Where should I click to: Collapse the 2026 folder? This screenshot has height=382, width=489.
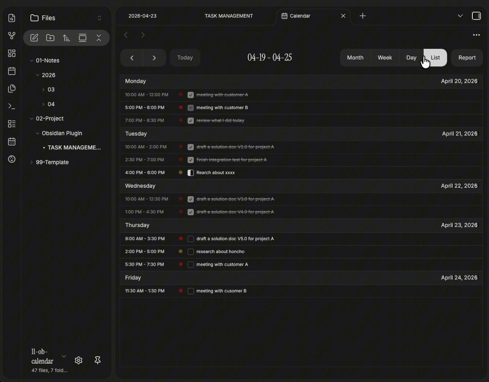coord(37,75)
